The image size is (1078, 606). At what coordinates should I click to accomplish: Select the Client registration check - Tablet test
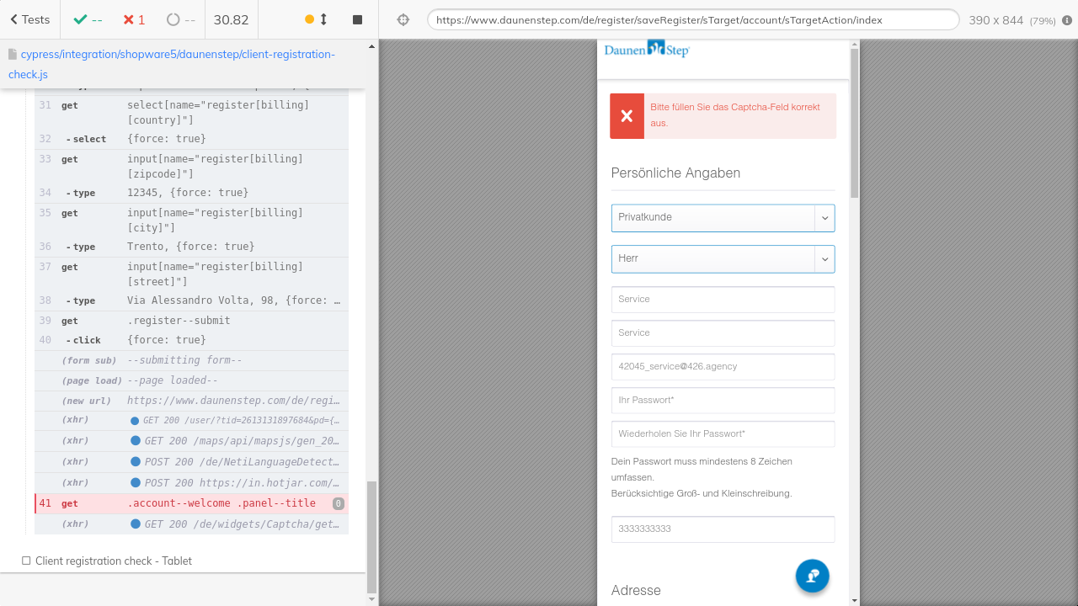pos(113,561)
